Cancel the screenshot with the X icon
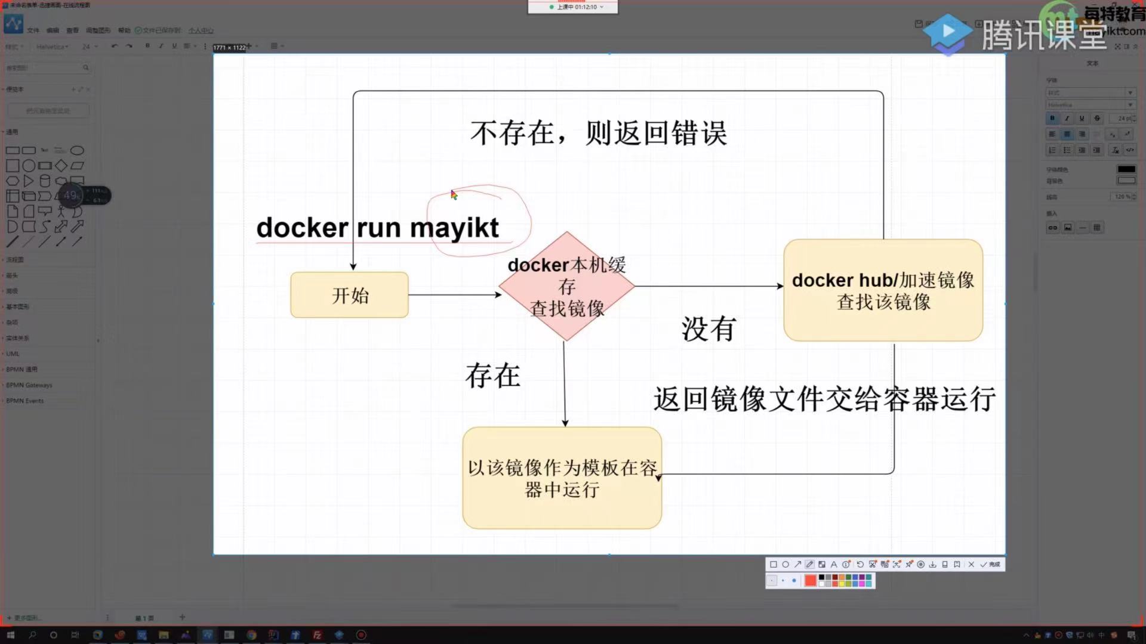This screenshot has height=644, width=1146. pos(971,564)
